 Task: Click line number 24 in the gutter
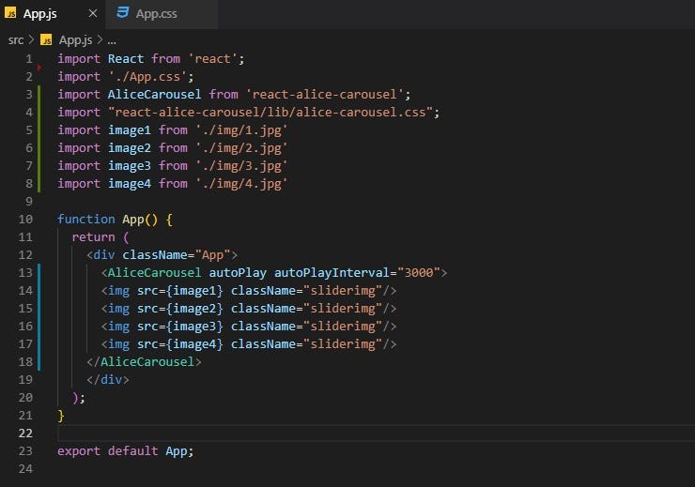point(25,469)
